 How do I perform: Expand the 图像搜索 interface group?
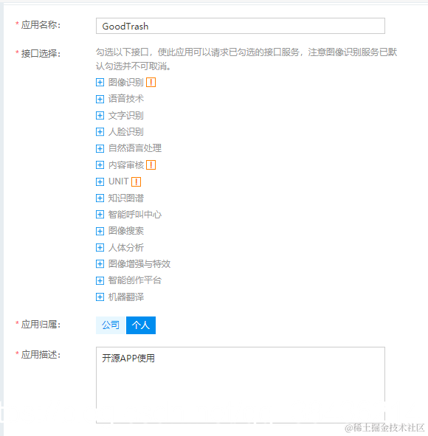(x=100, y=231)
